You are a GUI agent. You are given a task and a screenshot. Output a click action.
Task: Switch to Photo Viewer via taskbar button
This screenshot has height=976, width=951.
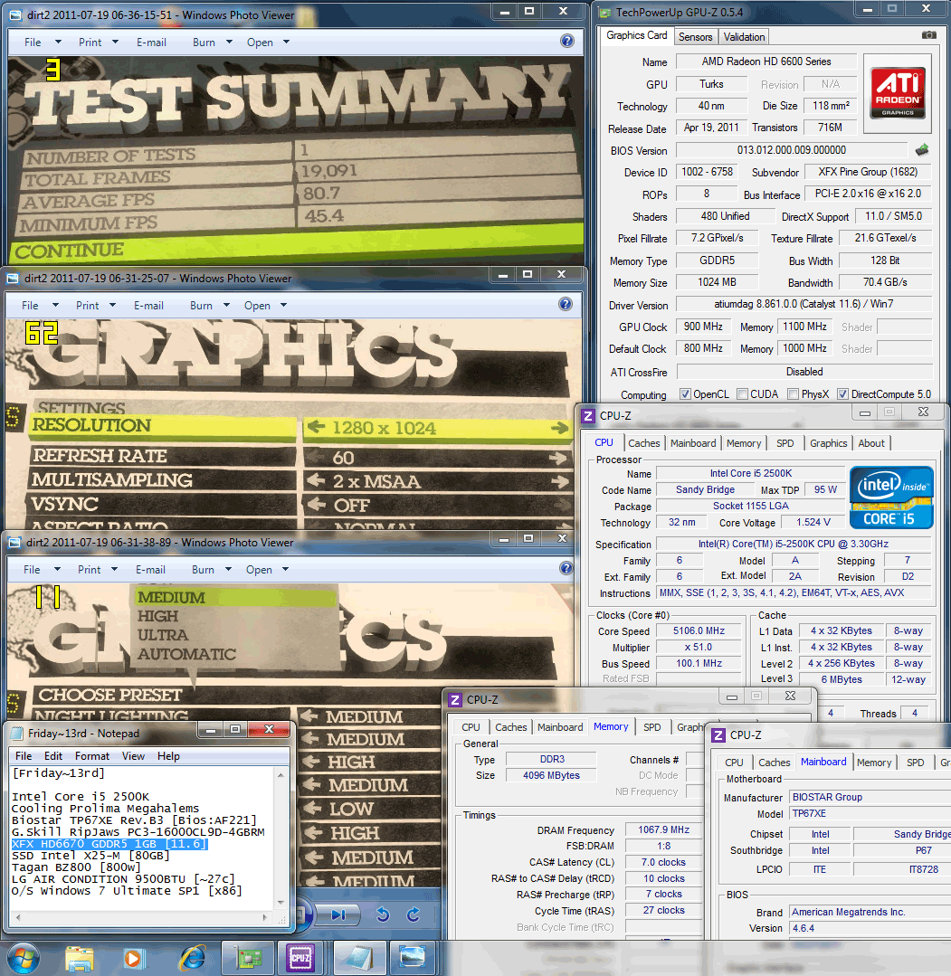click(x=412, y=959)
